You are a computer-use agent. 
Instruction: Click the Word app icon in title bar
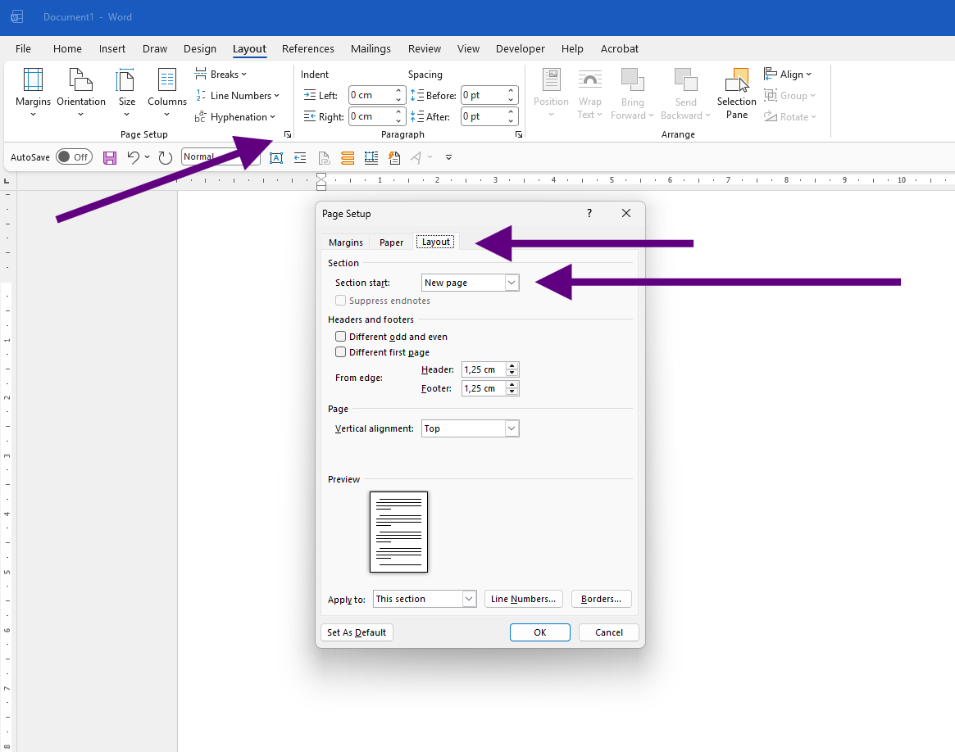coord(16,17)
